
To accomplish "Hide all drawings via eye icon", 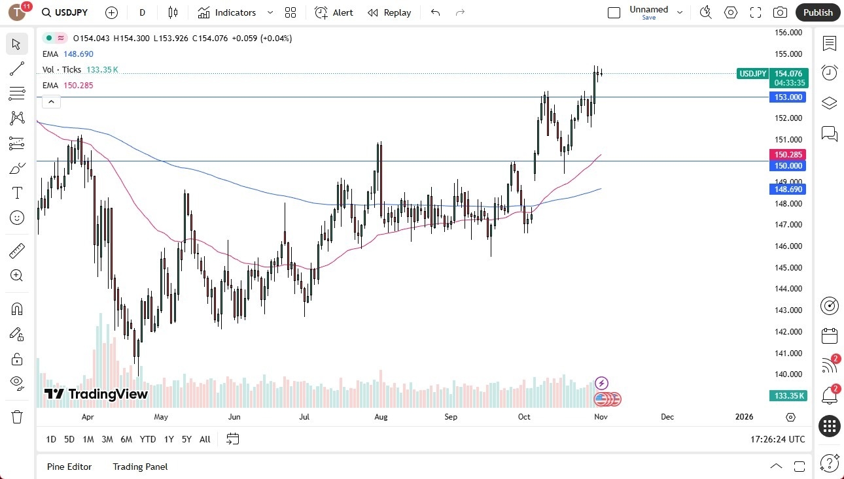I will (16, 382).
